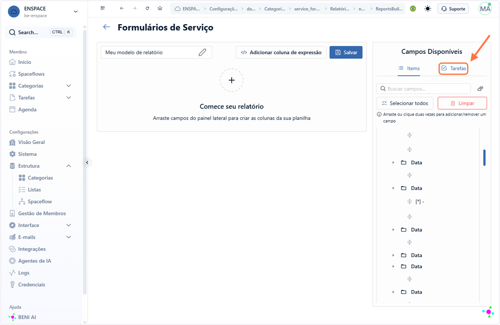This screenshot has height=325, width=500.
Task: Open Agentes de IA
Action: pos(35,261)
